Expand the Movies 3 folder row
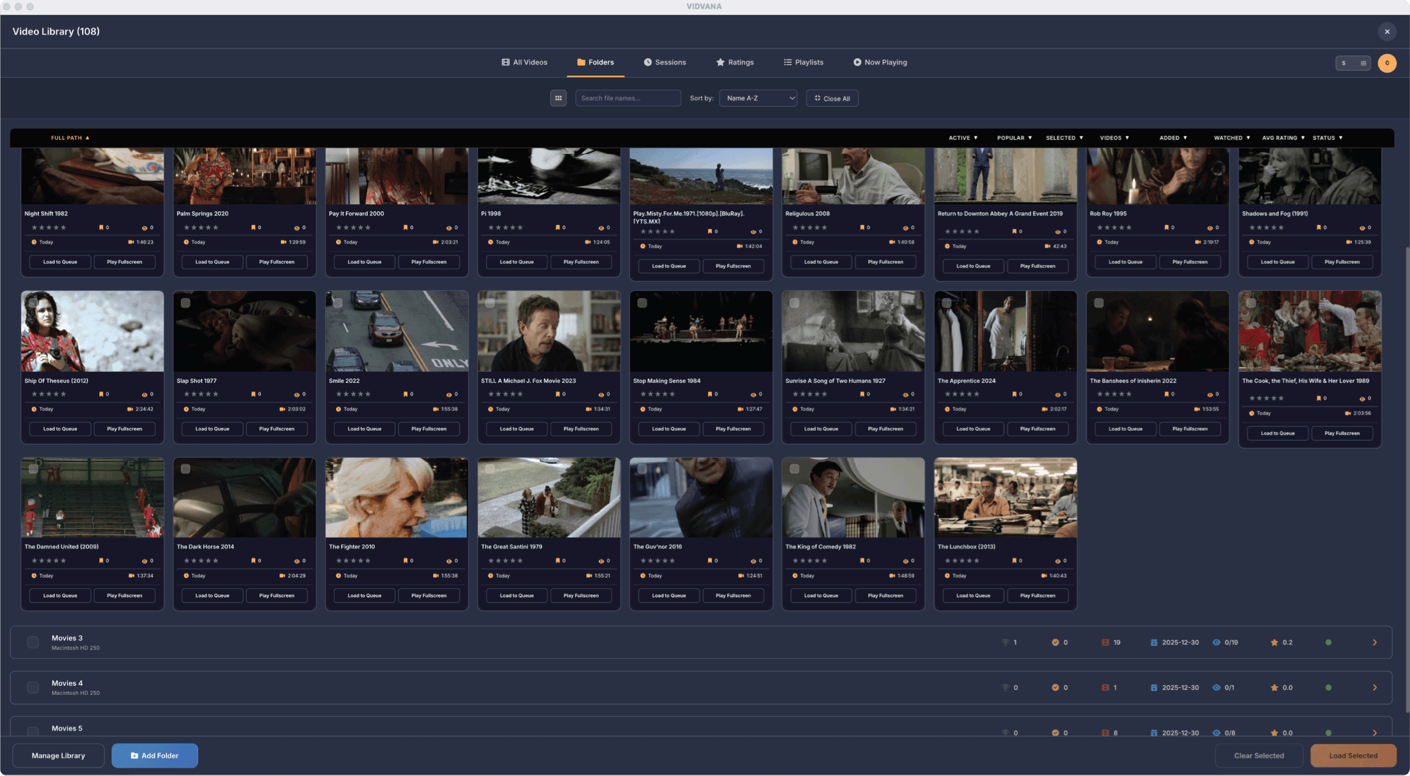Viewport: 1410px width, 776px height. coord(1374,642)
